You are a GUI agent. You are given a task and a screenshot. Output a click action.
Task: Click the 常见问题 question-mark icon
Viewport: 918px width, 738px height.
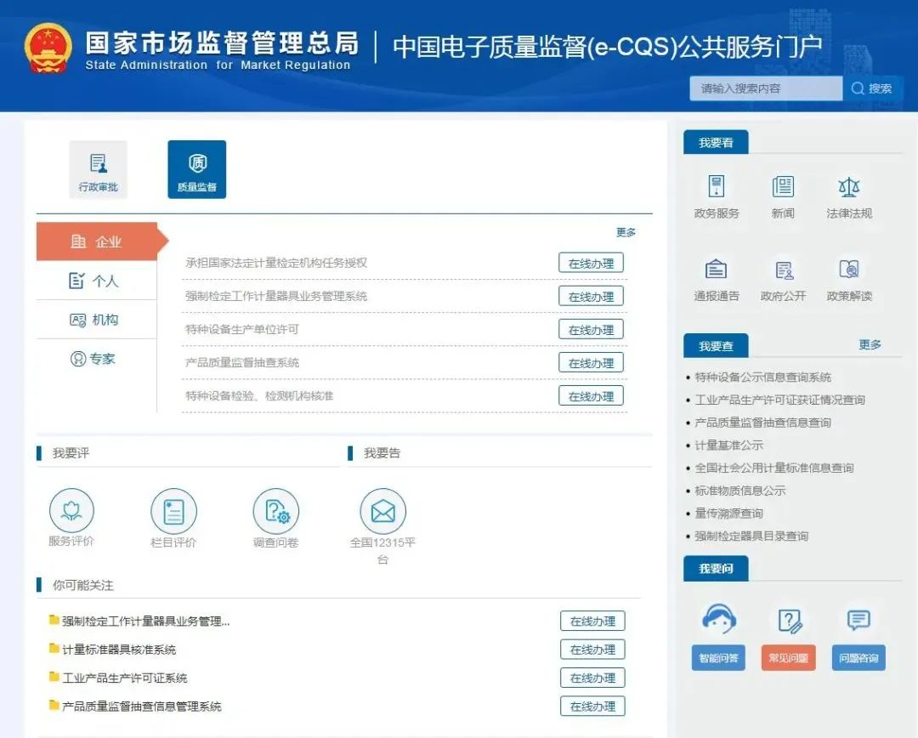(x=789, y=621)
